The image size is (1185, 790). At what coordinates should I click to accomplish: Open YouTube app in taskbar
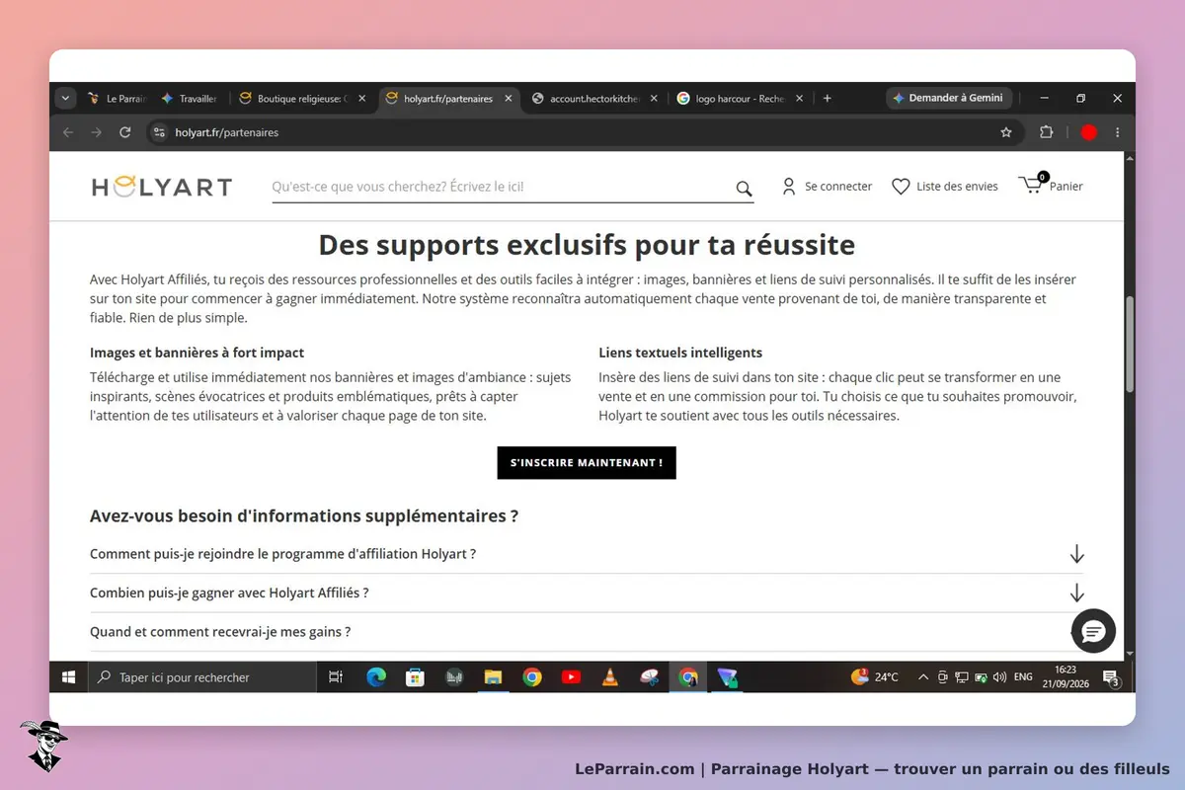(571, 677)
